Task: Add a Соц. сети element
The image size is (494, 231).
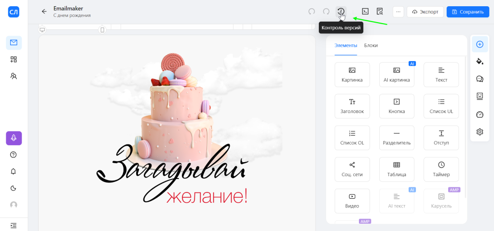Action: (352, 169)
